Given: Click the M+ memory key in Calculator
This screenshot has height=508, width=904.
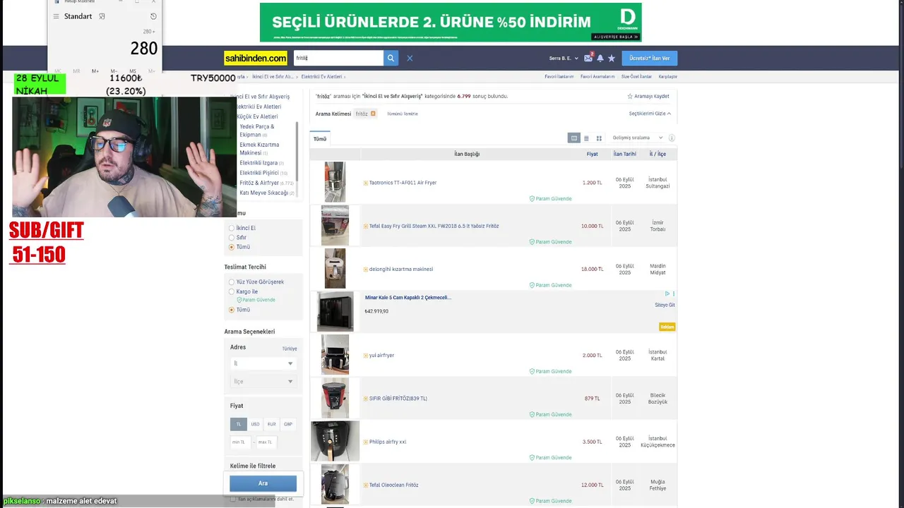Looking at the screenshot, I should (x=95, y=71).
